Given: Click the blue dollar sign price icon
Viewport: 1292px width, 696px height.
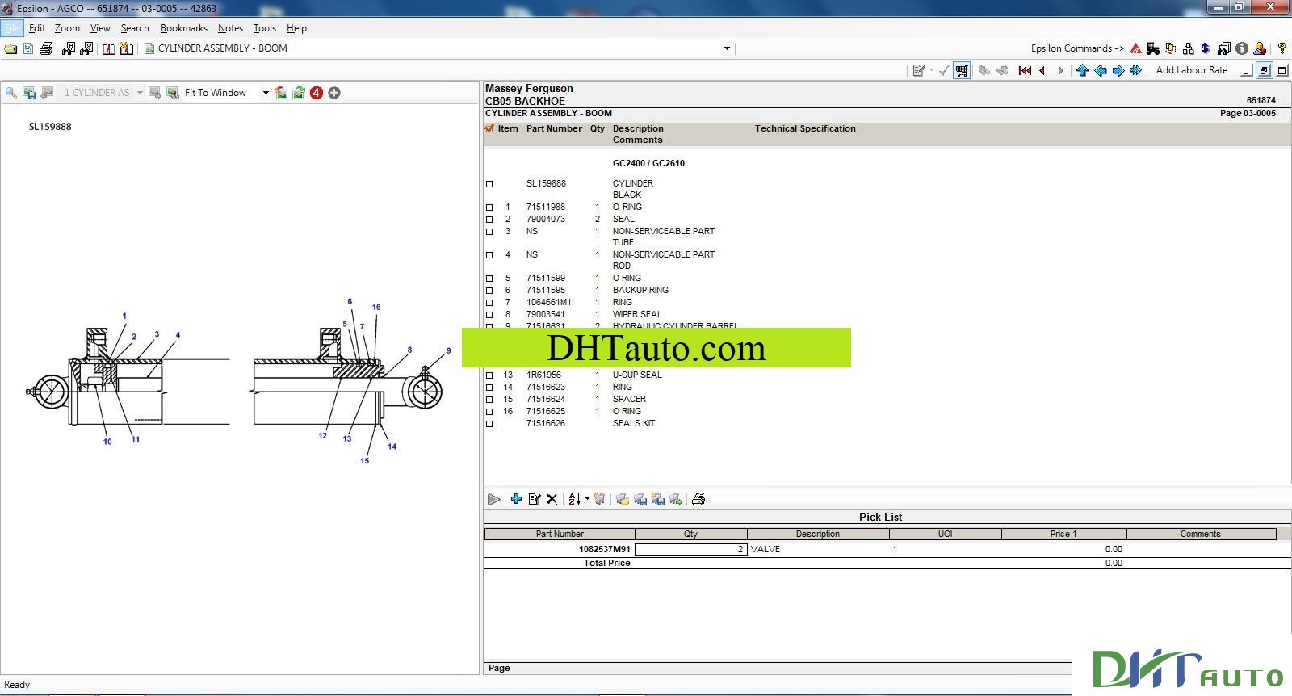Looking at the screenshot, I should pos(1206,48).
